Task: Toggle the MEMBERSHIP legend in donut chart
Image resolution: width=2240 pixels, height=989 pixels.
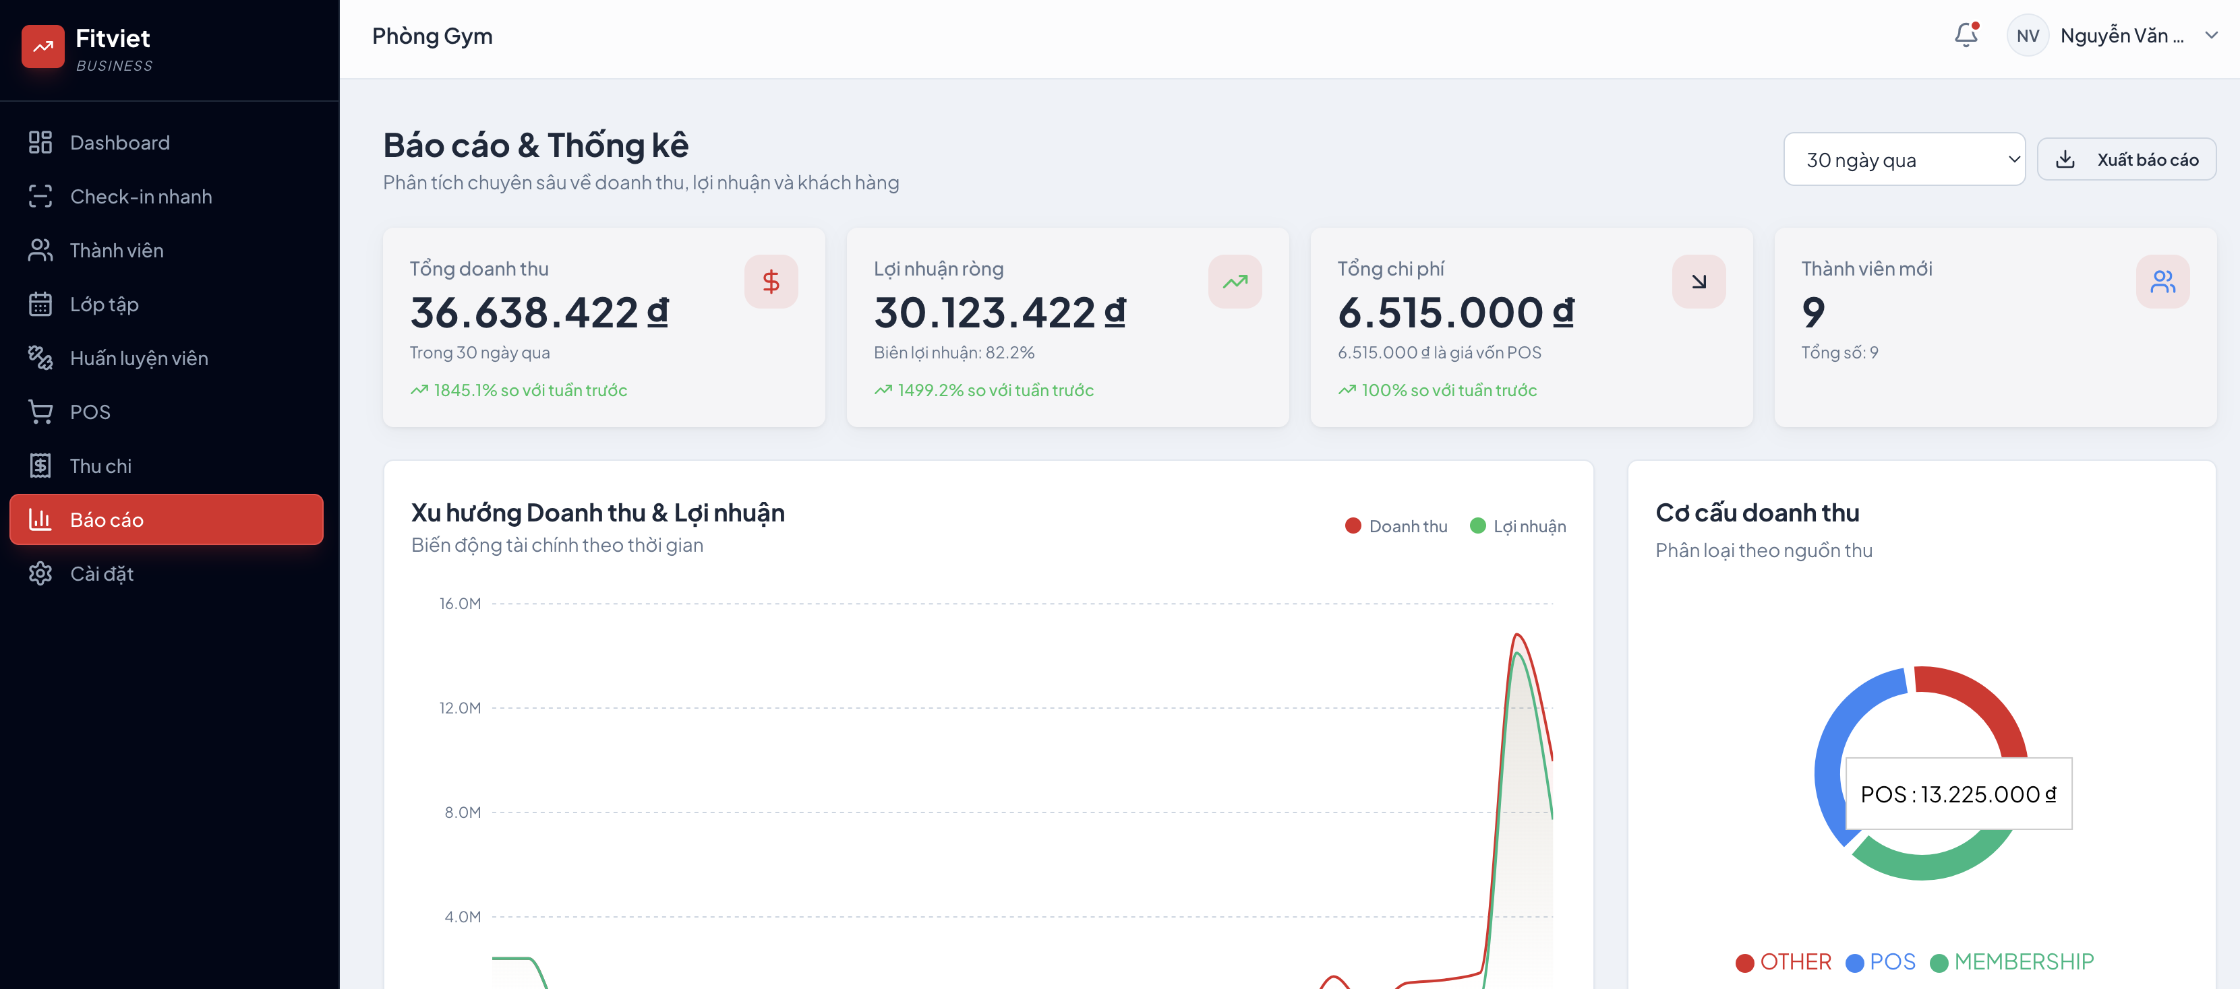Action: pyautogui.click(x=2011, y=962)
